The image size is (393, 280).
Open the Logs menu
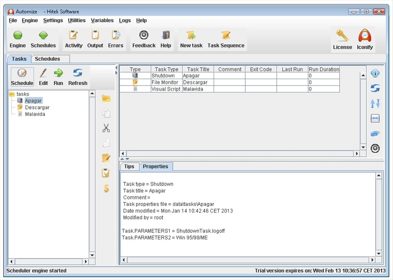click(x=125, y=21)
